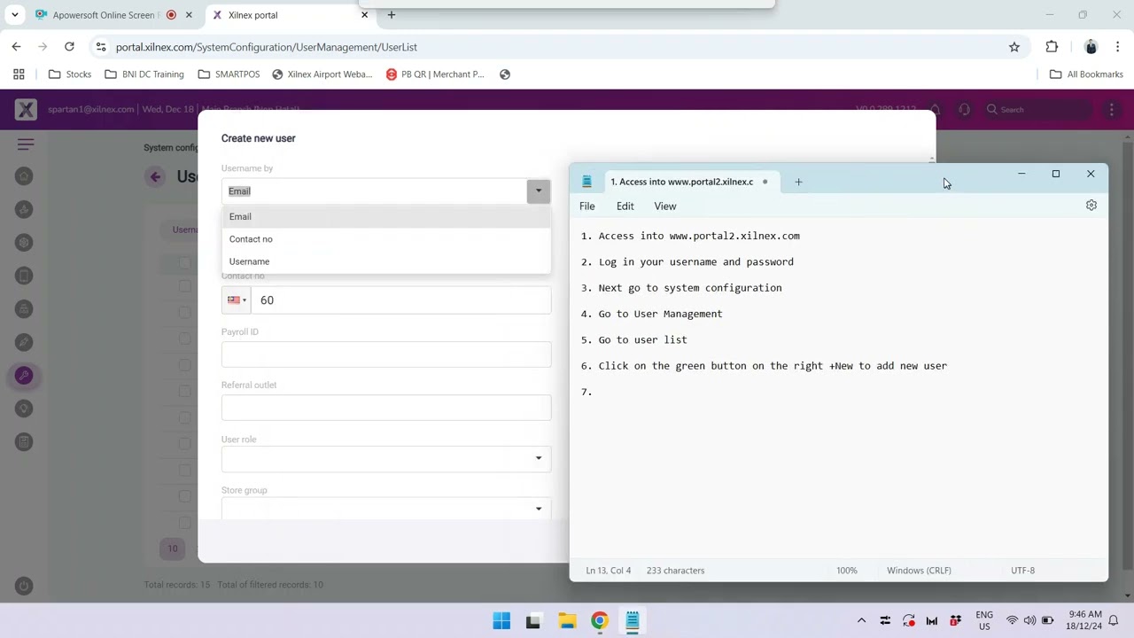View site information icon in address bar

point(101,47)
